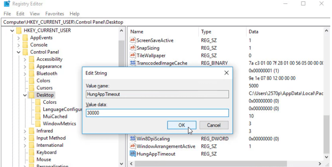
Task: Click the Win8DpiScaling DWORD value icon
Action: [133, 139]
